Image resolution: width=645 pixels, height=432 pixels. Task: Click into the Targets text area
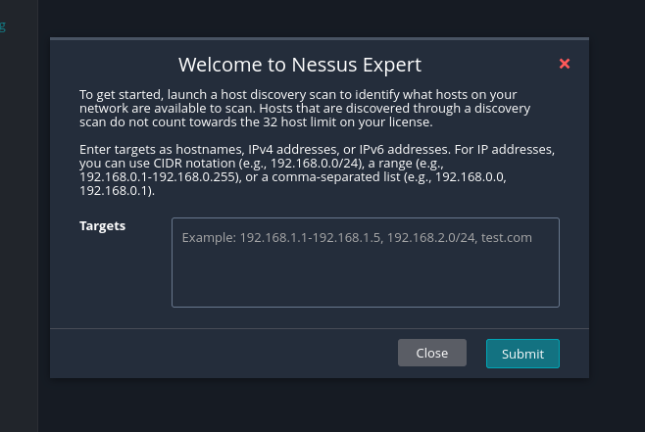pos(366,263)
